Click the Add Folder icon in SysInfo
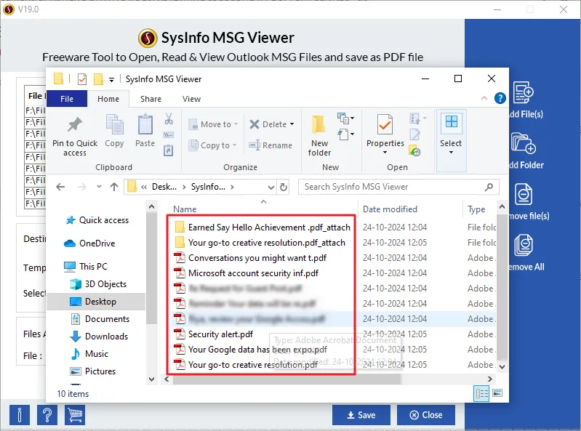The image size is (581, 431). pyautogui.click(x=524, y=143)
